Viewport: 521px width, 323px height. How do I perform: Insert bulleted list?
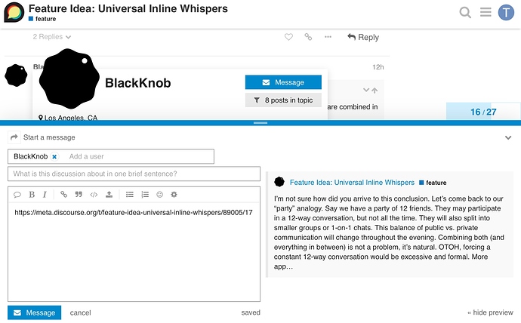130,195
